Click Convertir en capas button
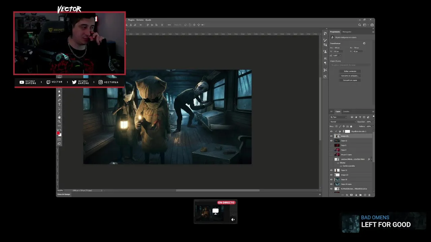Viewport: 431px width, 242px height. [350, 80]
